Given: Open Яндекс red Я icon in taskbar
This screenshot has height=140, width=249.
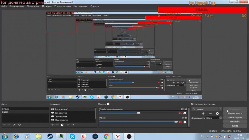Looking at the screenshot, I should coord(83,137).
